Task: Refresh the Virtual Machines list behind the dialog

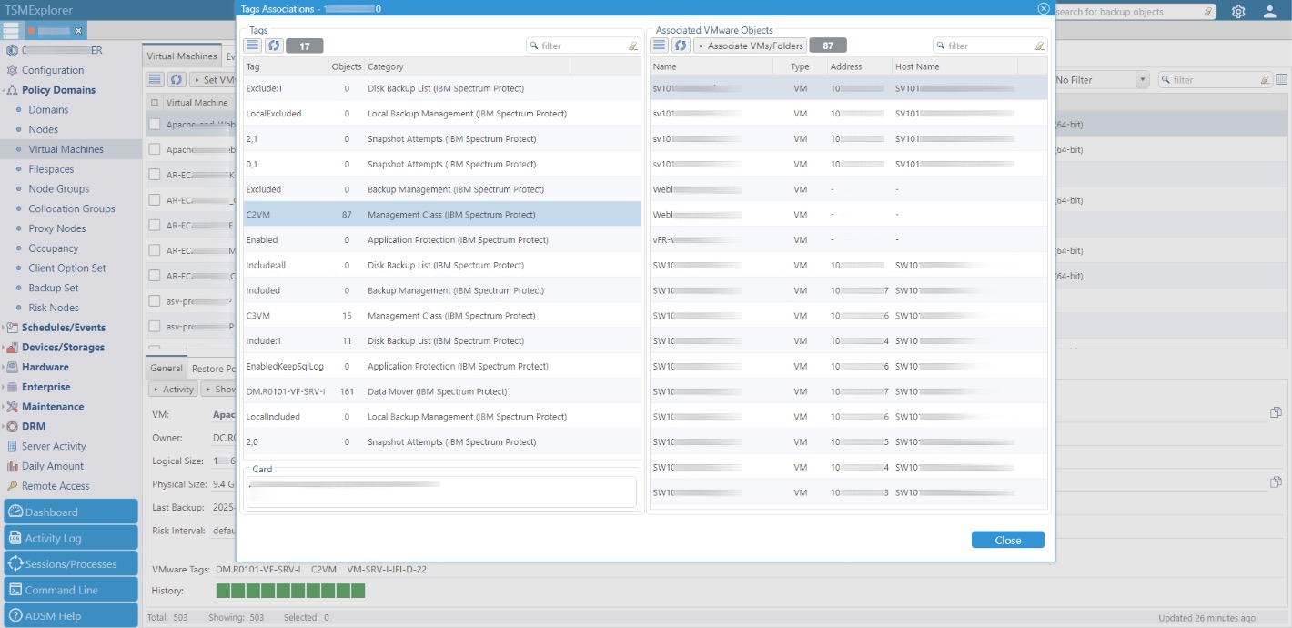Action: click(x=177, y=80)
